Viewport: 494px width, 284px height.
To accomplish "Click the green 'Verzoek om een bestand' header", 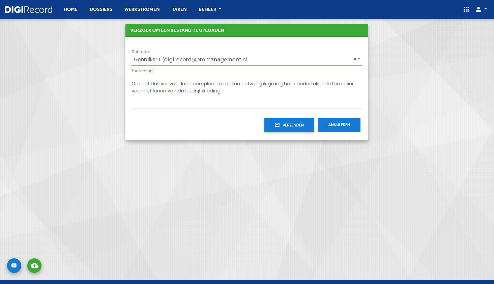I will pyautogui.click(x=246, y=30).
